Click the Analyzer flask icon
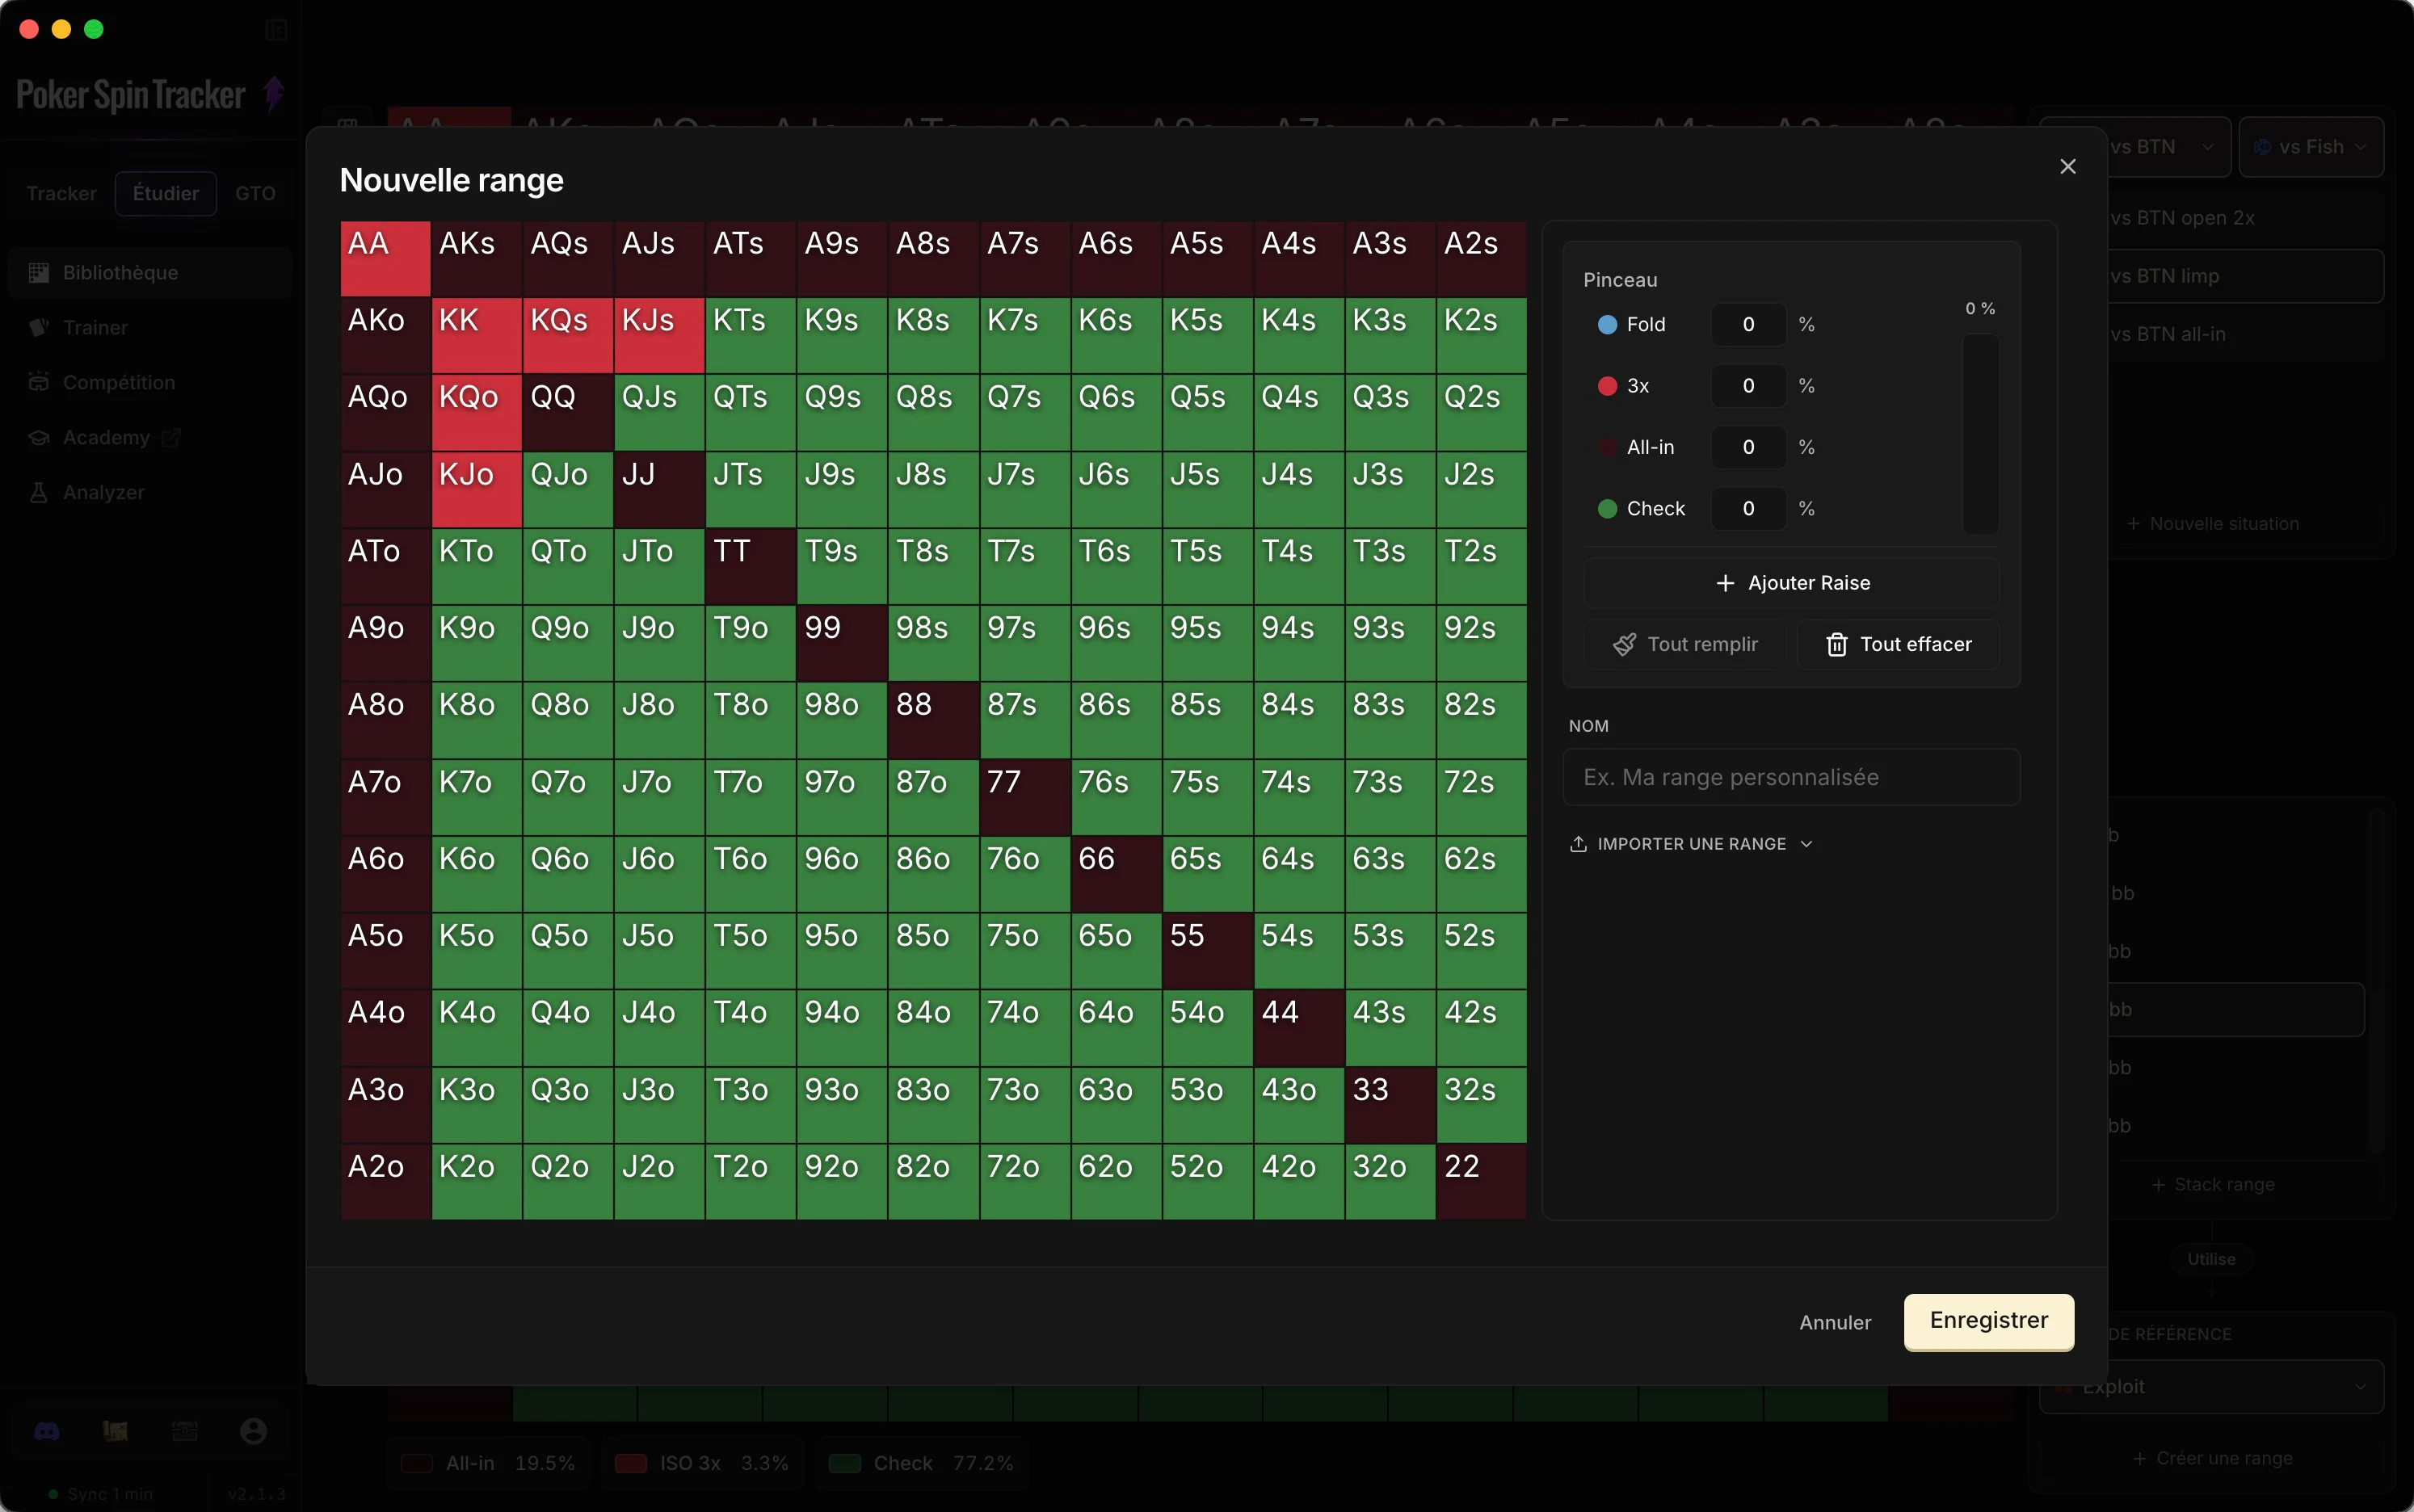Screen dimensions: 2414x1512 tap(39, 493)
